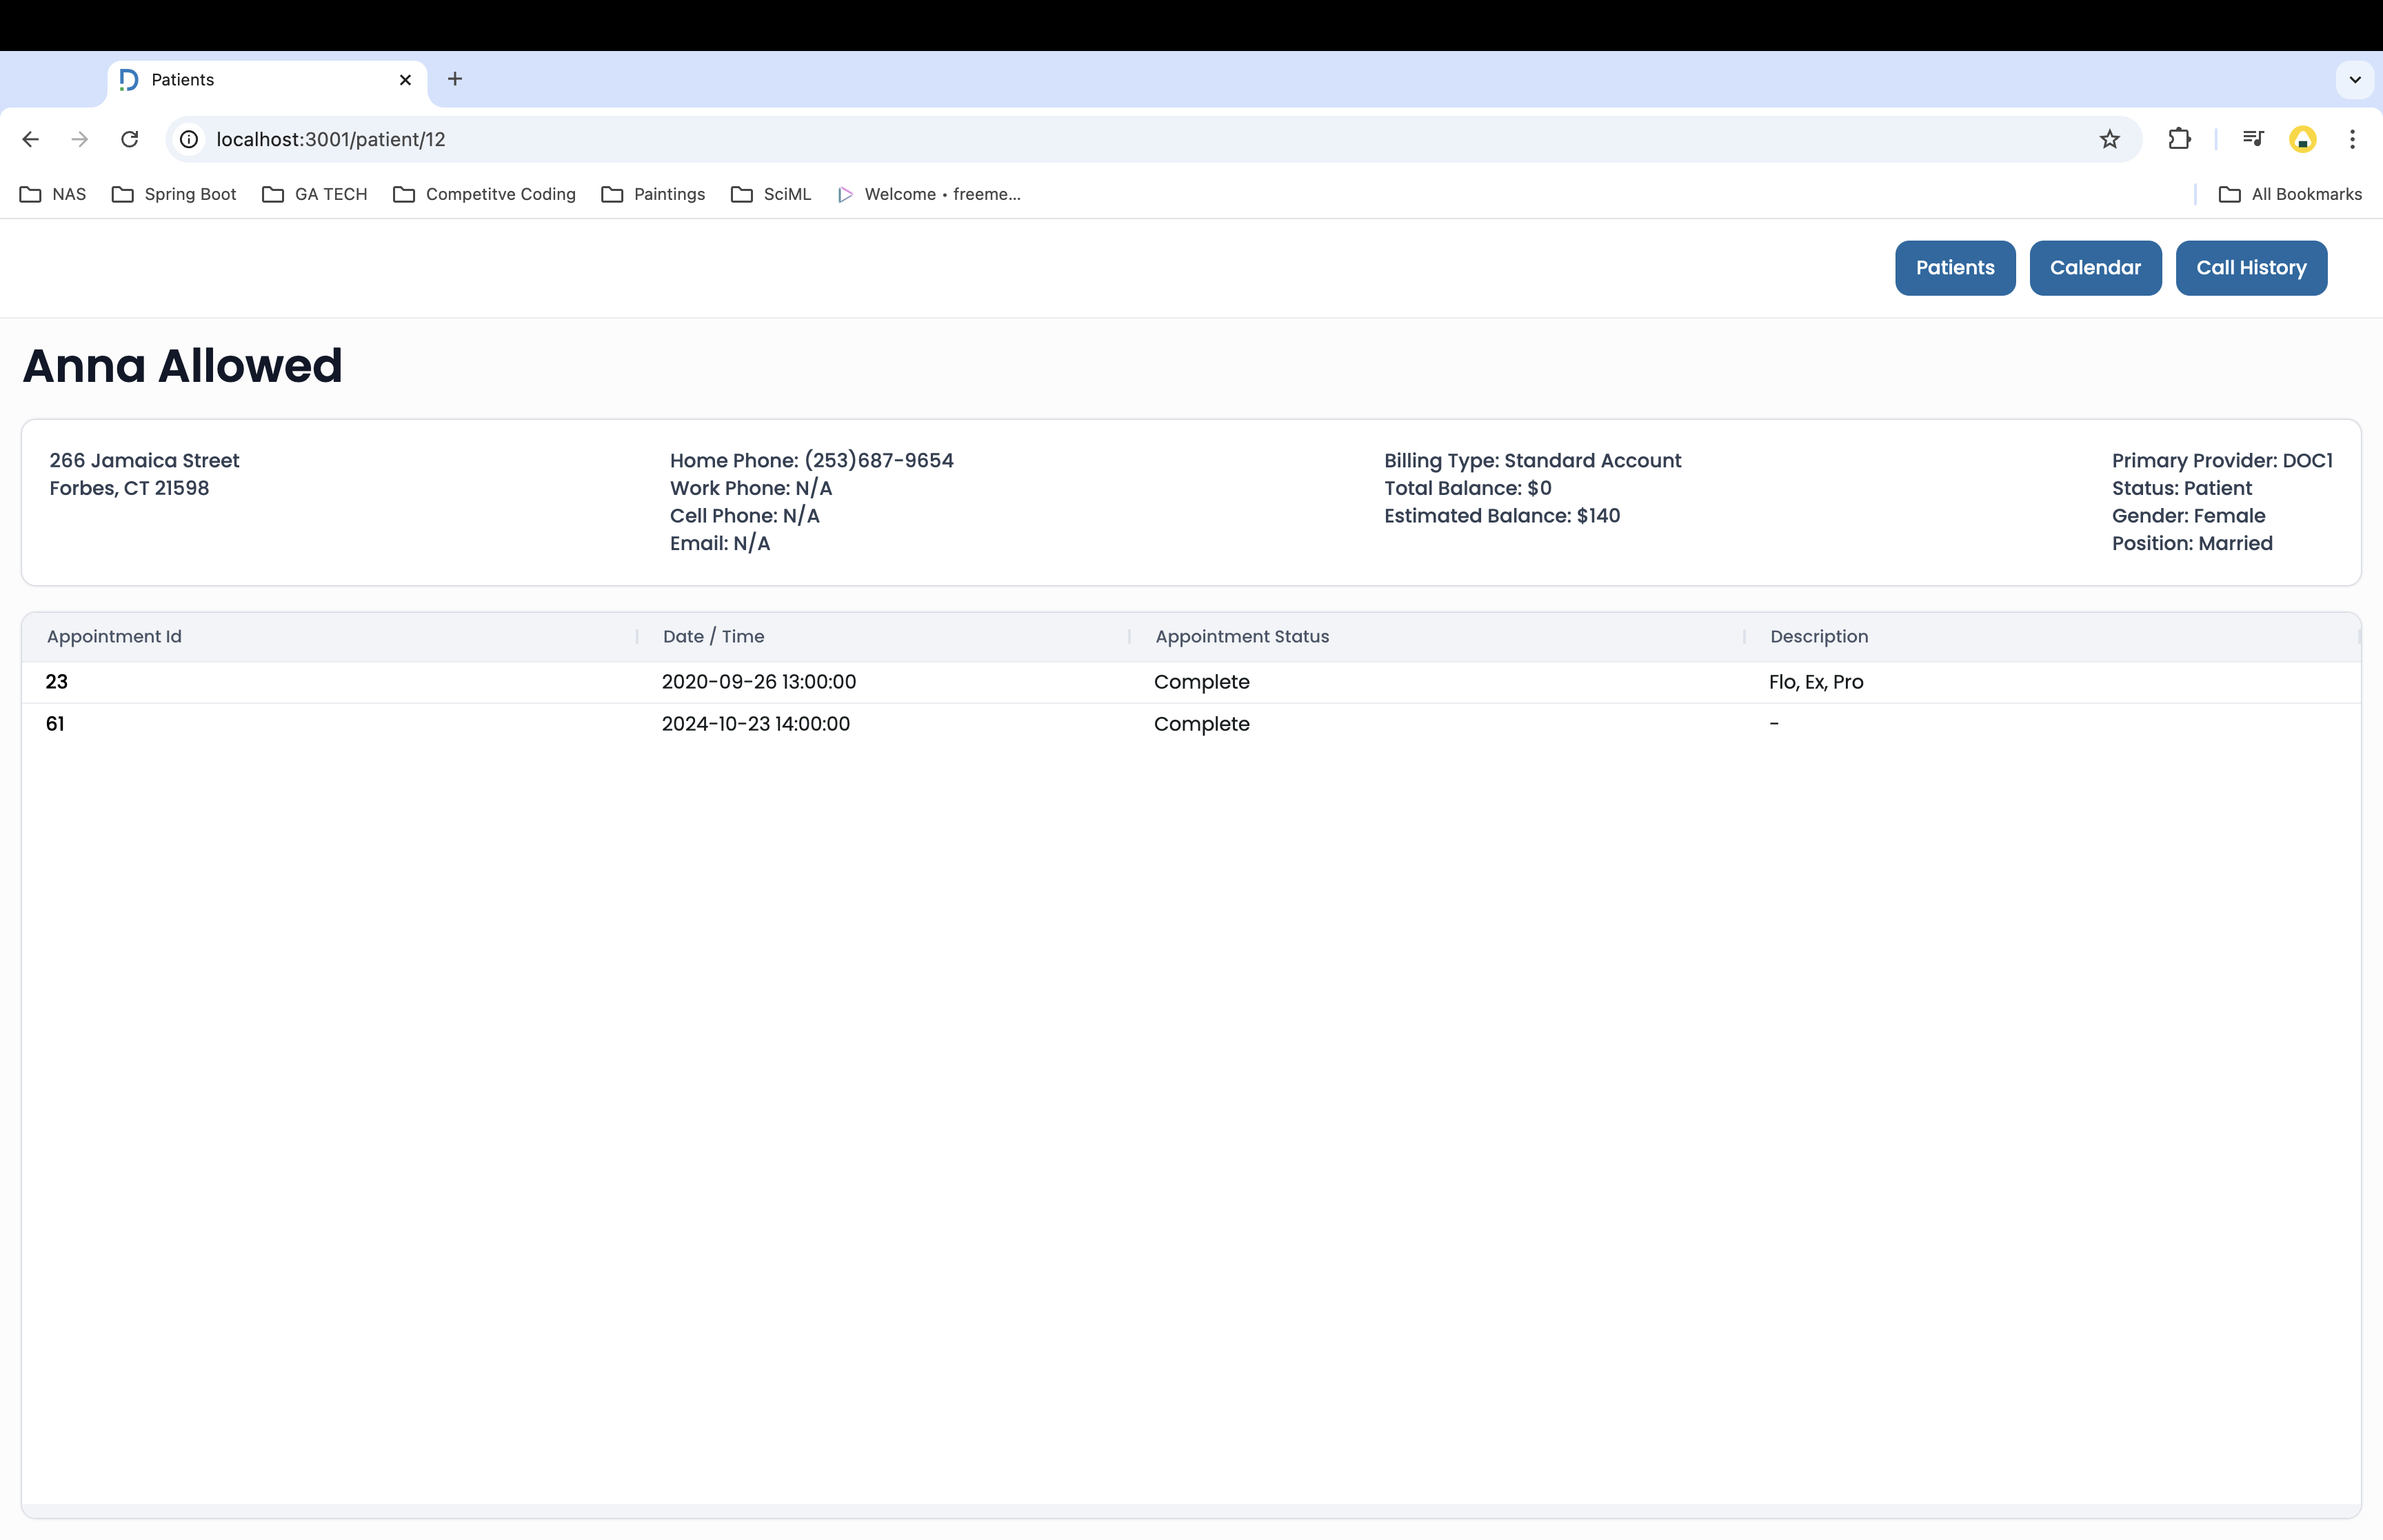
Task: View site information icon
Action: 189,139
